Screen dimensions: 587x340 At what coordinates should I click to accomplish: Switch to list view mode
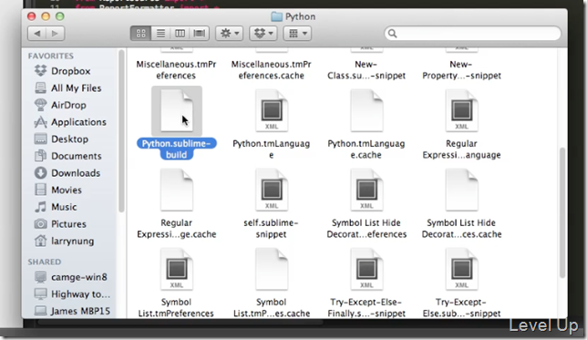coord(160,34)
